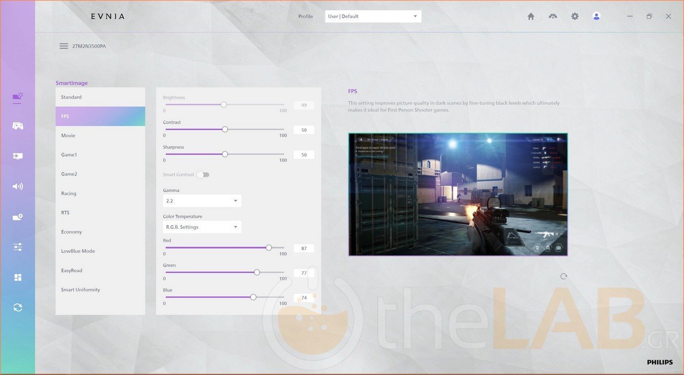This screenshot has width=684, height=375.
Task: Click the Brightness slider handle
Action: click(x=224, y=105)
